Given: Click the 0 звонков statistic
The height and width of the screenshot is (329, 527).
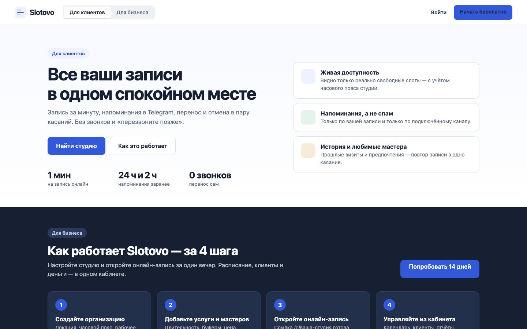Looking at the screenshot, I should pos(210,175).
